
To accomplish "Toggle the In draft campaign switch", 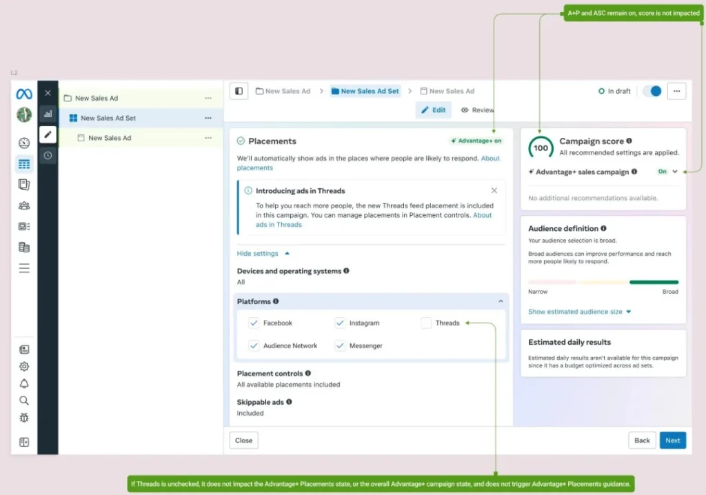I will 652,91.
